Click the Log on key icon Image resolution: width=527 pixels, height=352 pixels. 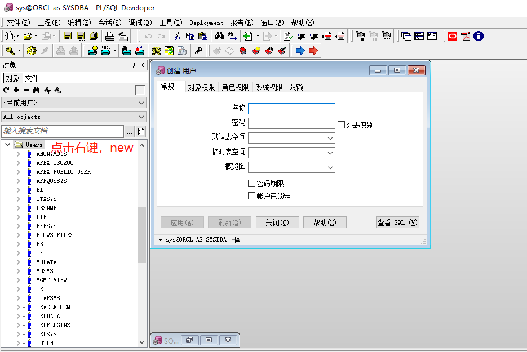pos(10,51)
